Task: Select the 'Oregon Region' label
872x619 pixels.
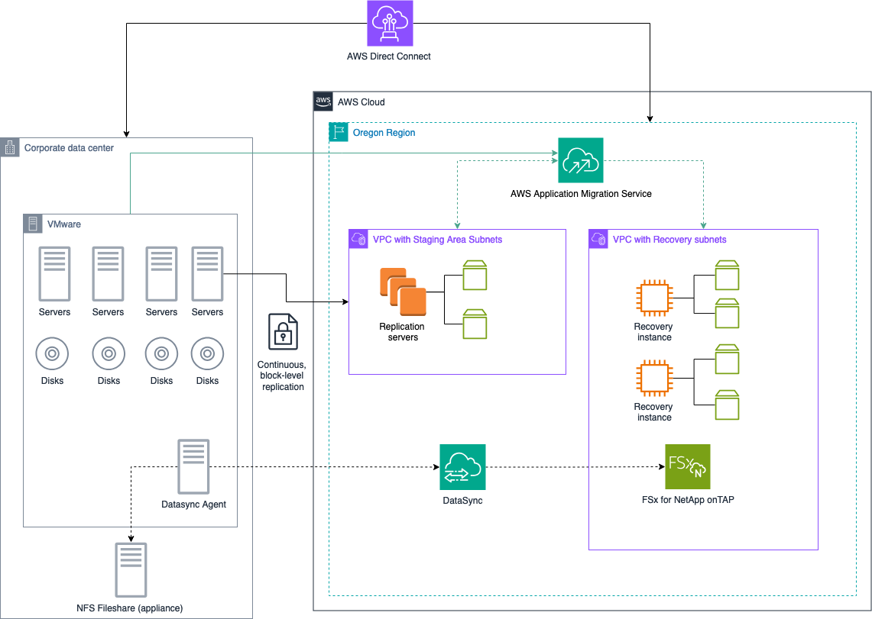Action: click(384, 133)
